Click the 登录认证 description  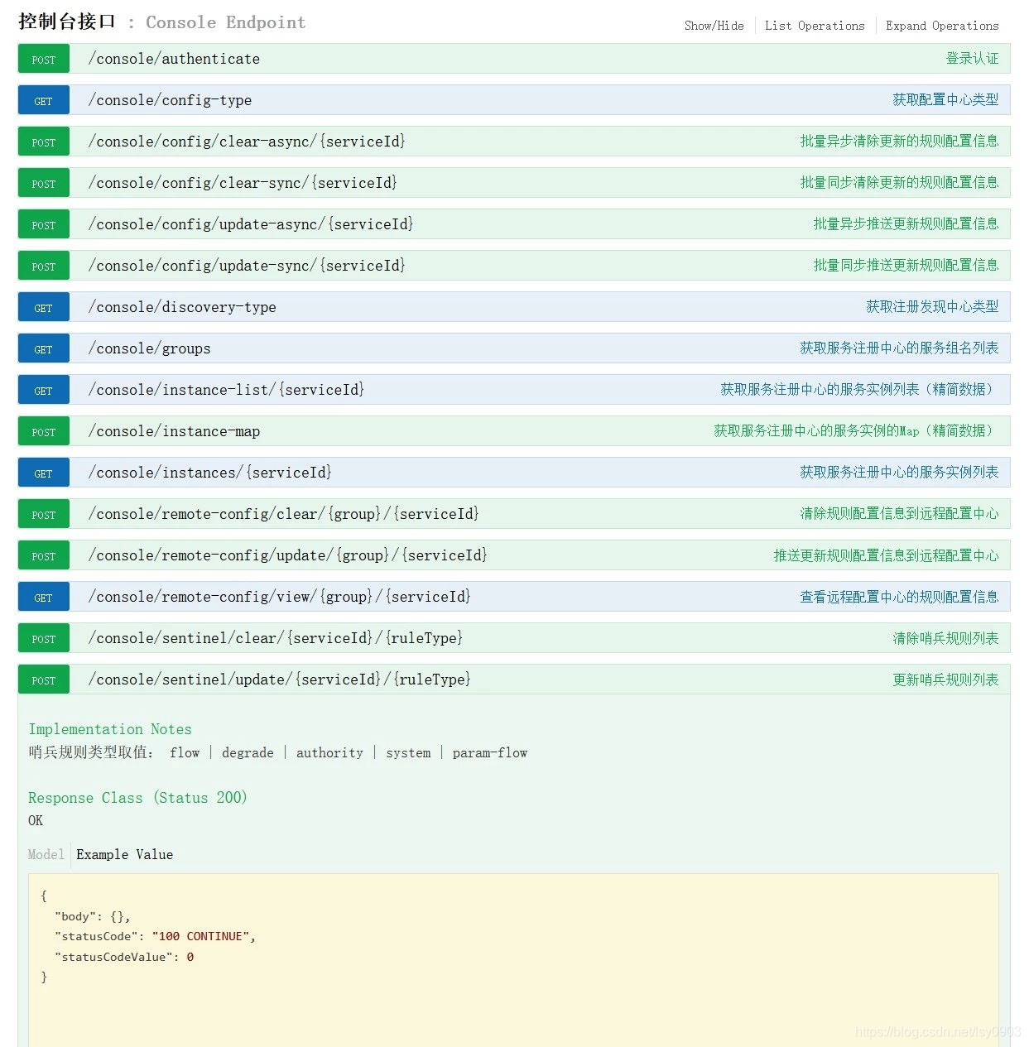click(972, 59)
